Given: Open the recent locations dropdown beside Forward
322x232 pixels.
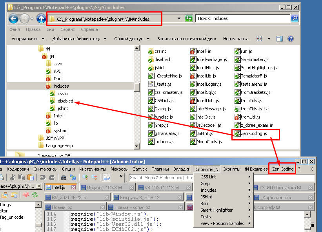Looking at the screenshot, I should [x=32, y=19].
